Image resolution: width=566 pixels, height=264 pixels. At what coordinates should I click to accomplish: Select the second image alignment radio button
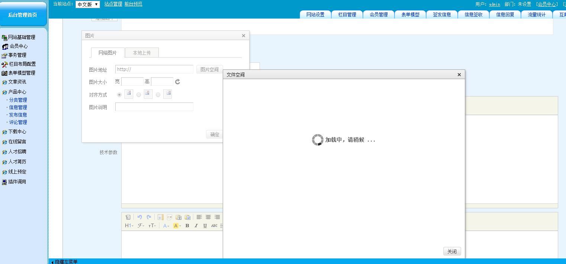(x=139, y=95)
